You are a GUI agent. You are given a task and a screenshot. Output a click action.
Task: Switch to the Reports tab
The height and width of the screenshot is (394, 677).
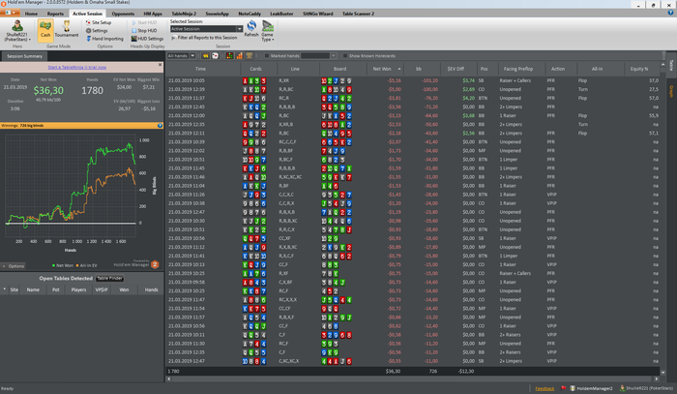(x=55, y=14)
